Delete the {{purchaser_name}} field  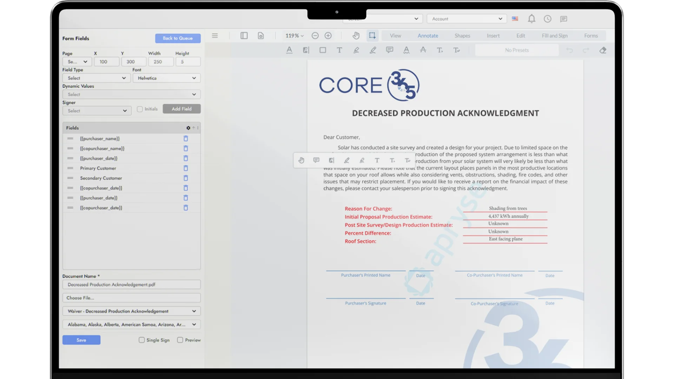[186, 138]
